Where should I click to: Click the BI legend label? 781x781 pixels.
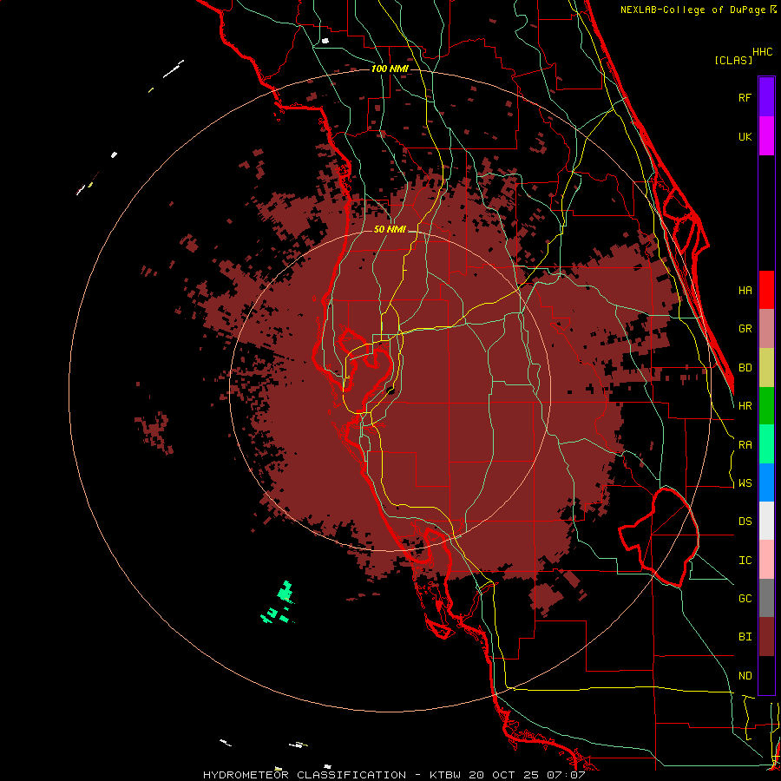pyautogui.click(x=745, y=637)
